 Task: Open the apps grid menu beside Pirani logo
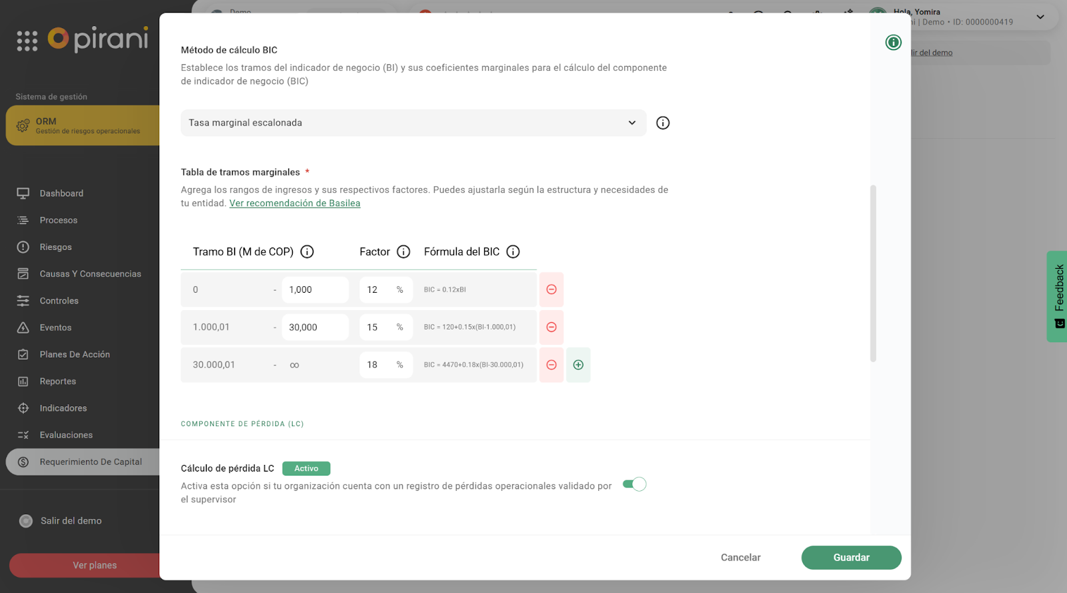tap(27, 41)
